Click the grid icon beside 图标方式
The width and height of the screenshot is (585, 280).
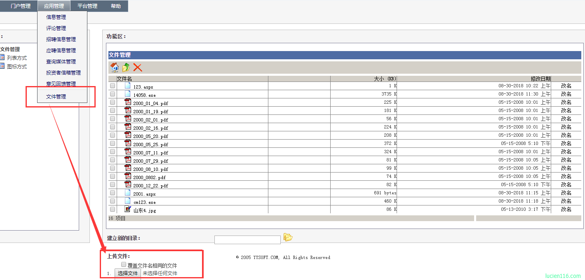pos(2,66)
